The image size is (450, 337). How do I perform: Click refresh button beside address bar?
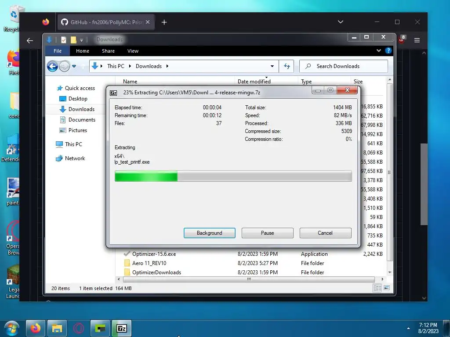(x=287, y=67)
